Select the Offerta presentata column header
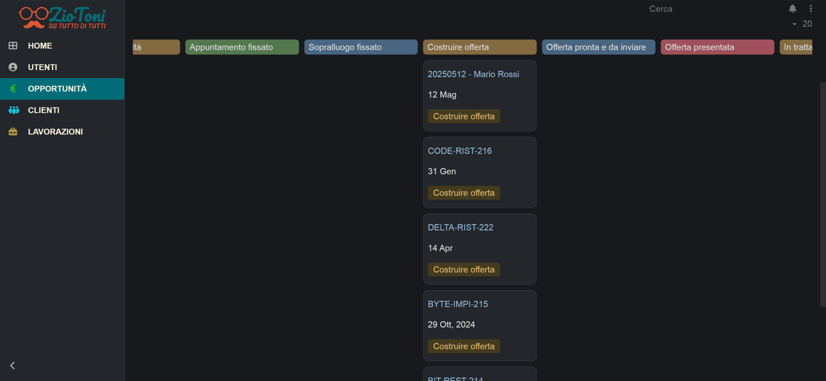Image resolution: width=826 pixels, height=381 pixels. (x=717, y=47)
